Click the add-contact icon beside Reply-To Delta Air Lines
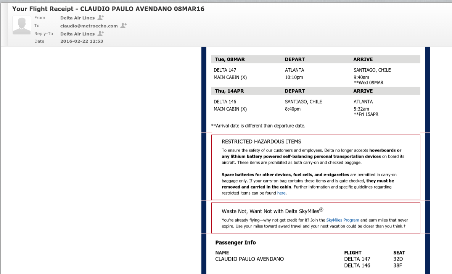452x274 pixels. coord(101,34)
